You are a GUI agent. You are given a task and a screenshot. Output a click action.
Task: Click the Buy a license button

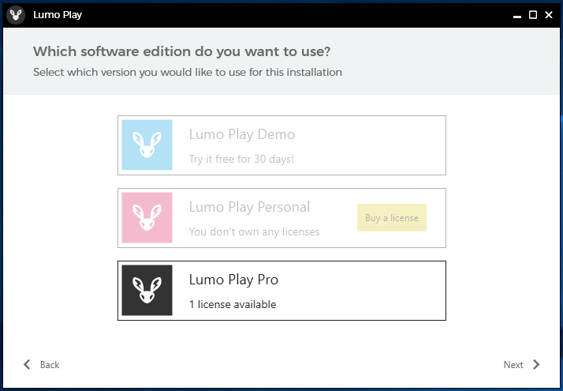pos(392,218)
